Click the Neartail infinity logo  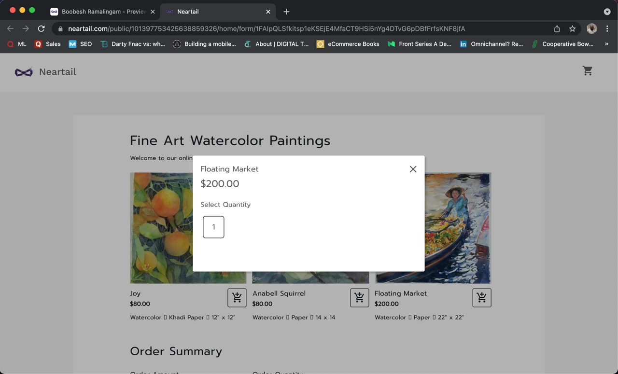tap(23, 71)
